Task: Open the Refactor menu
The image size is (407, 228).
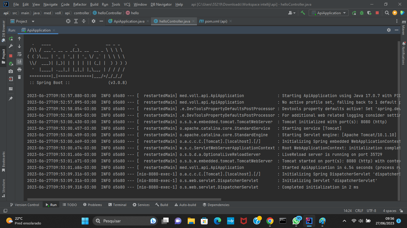Action: [80, 4]
